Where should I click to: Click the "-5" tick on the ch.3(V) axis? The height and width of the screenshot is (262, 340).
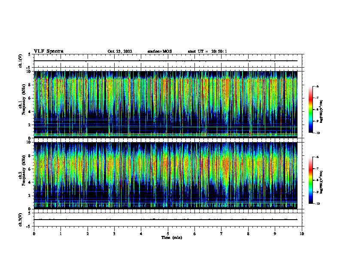coord(29,226)
